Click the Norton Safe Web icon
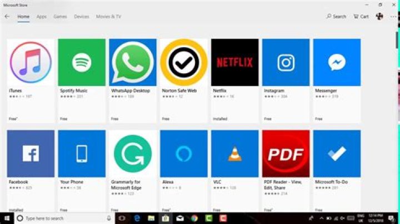Screen dimensions: 400x224 (184, 62)
